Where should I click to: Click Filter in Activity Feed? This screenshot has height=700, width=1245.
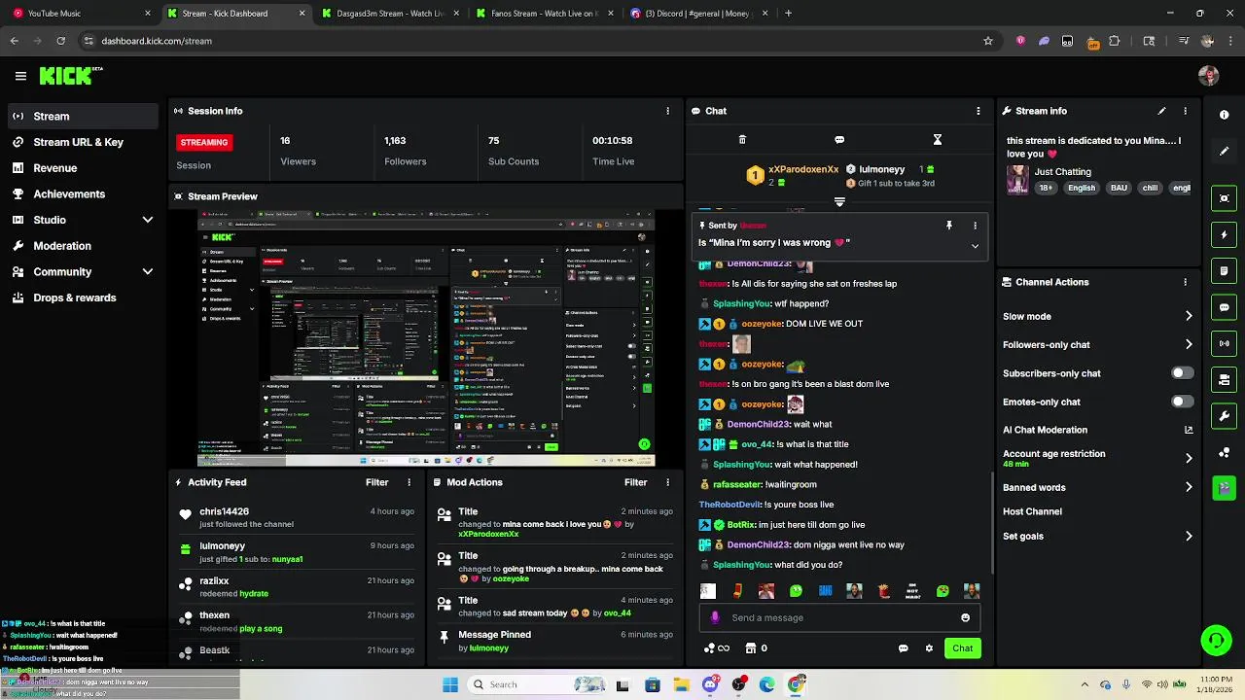tap(376, 482)
